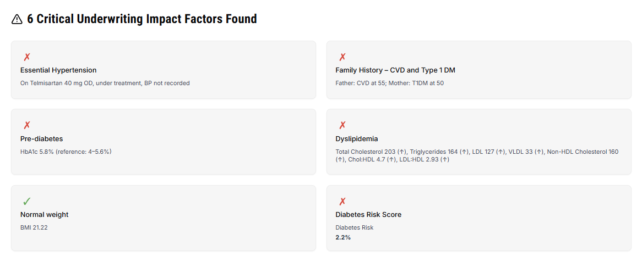Click the Diabetes Risk Score title
642x262 pixels.
coord(368,215)
